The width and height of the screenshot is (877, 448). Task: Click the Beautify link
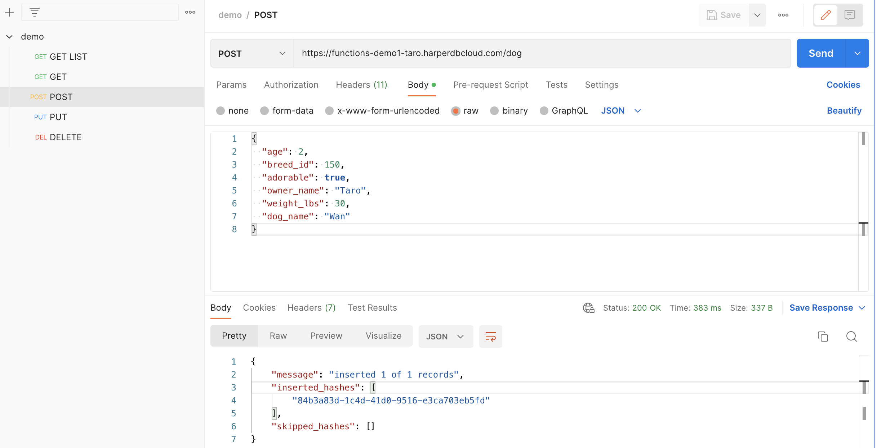(844, 111)
